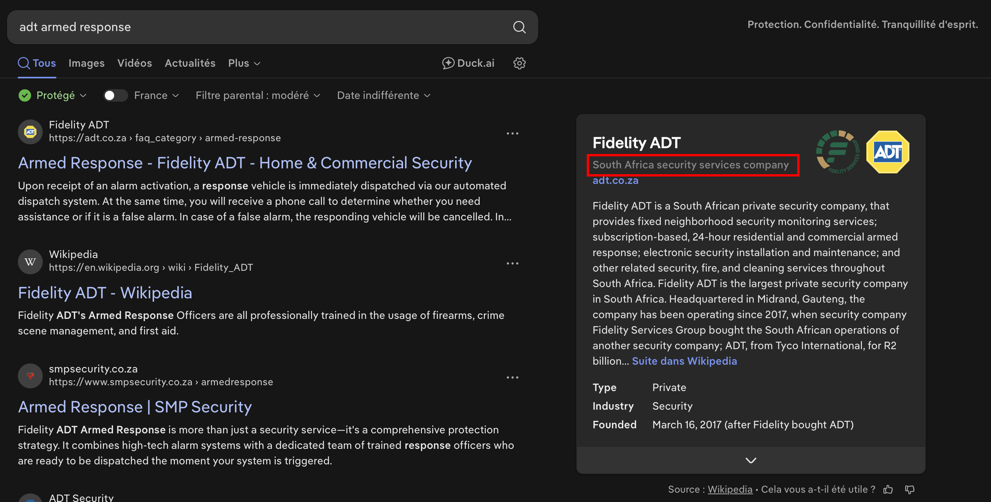The width and height of the screenshot is (991, 502).
Task: Open the Date indifférente dropdown
Action: click(384, 95)
